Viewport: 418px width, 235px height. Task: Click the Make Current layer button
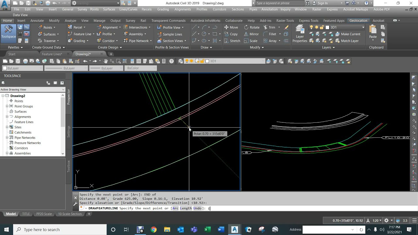347,34
